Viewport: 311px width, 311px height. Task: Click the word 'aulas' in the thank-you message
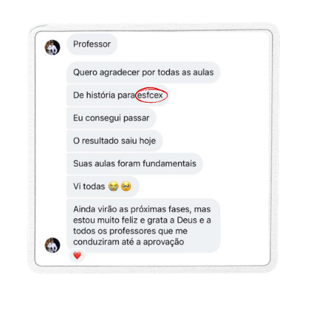tap(203, 72)
